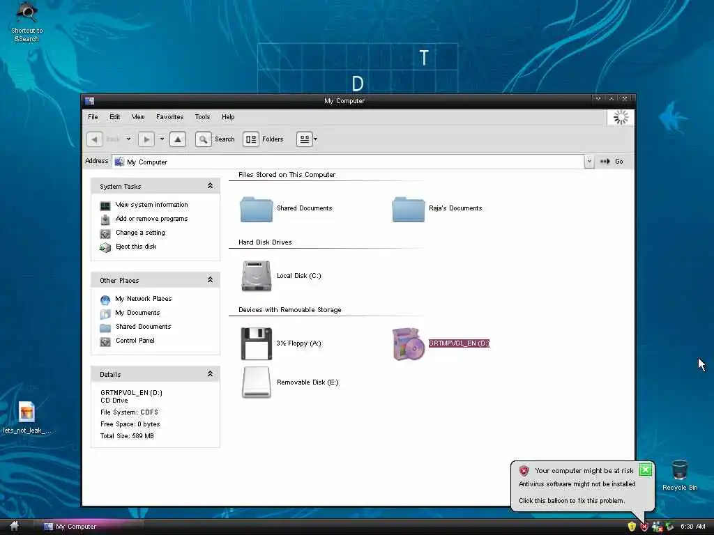Expand the Address bar dropdown
This screenshot has height=535, width=714.
pyautogui.click(x=588, y=162)
